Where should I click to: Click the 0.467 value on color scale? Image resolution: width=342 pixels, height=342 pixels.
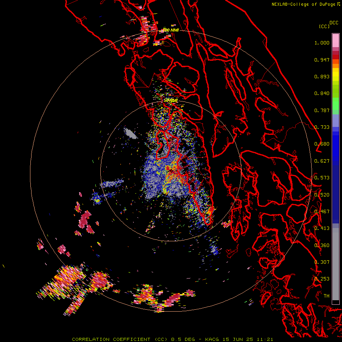point(322,212)
